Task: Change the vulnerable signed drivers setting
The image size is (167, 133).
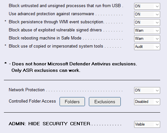Action: pyautogui.click(x=147, y=30)
